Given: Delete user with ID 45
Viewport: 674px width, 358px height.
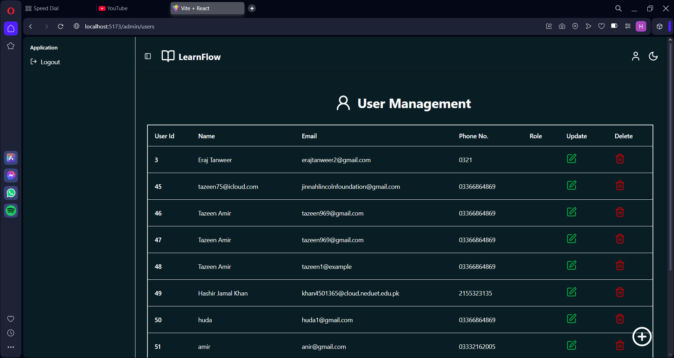Looking at the screenshot, I should tap(620, 185).
